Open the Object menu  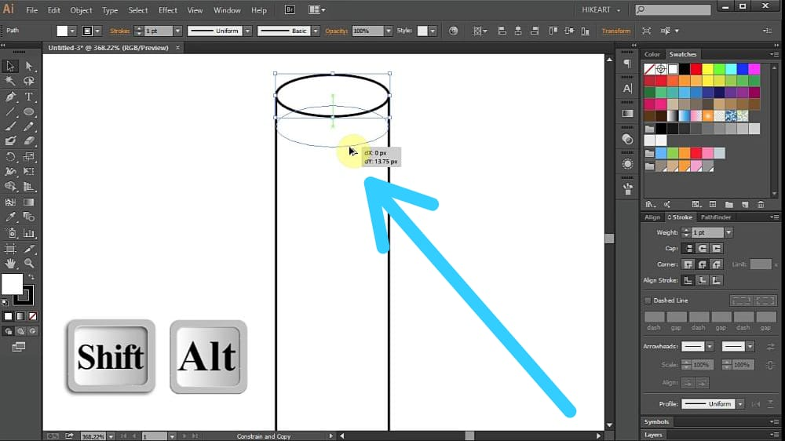pos(81,10)
